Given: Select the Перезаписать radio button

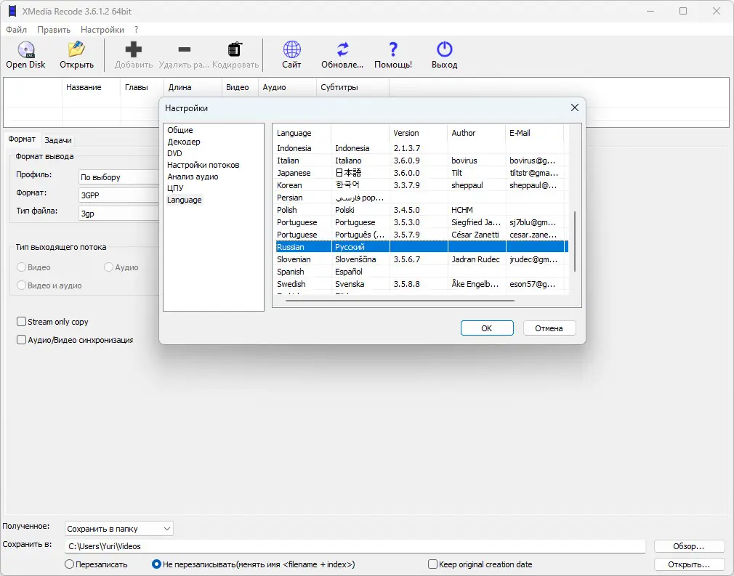Looking at the screenshot, I should [x=69, y=564].
